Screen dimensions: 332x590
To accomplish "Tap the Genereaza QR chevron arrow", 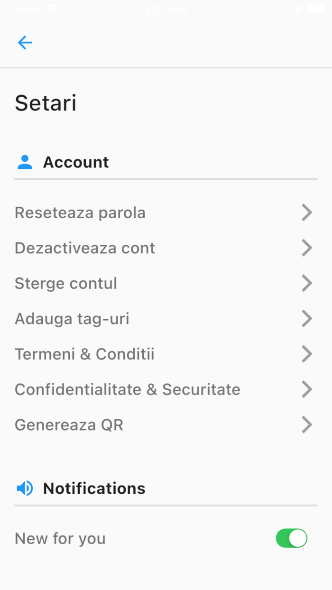I will [307, 425].
